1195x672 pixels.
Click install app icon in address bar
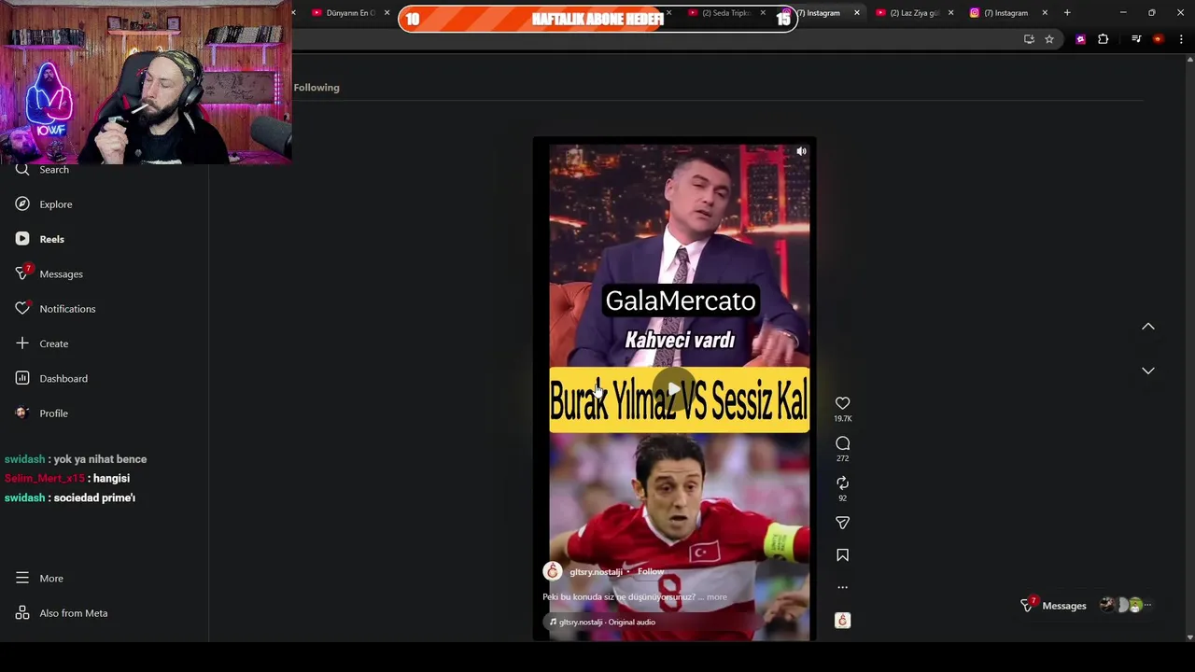[1029, 39]
